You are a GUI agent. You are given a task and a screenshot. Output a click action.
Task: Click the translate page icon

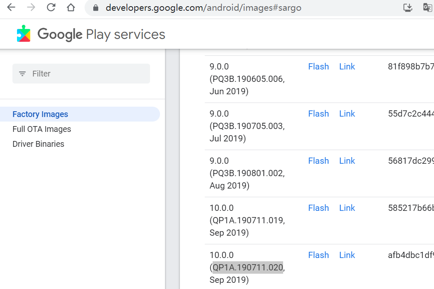coord(427,7)
